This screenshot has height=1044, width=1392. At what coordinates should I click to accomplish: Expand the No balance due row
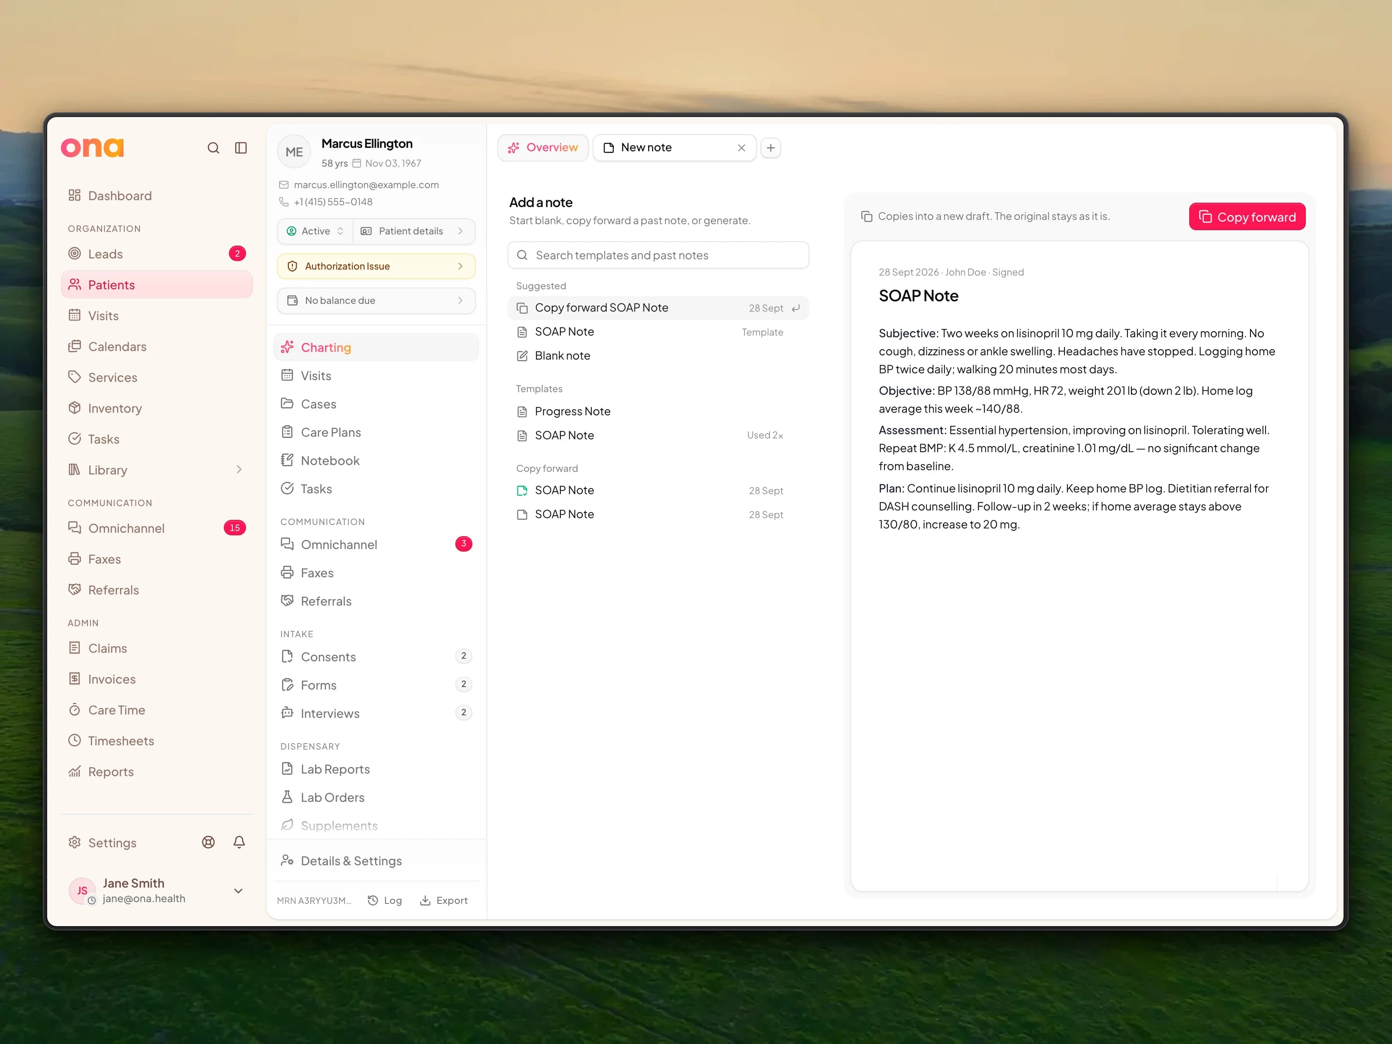click(x=376, y=300)
